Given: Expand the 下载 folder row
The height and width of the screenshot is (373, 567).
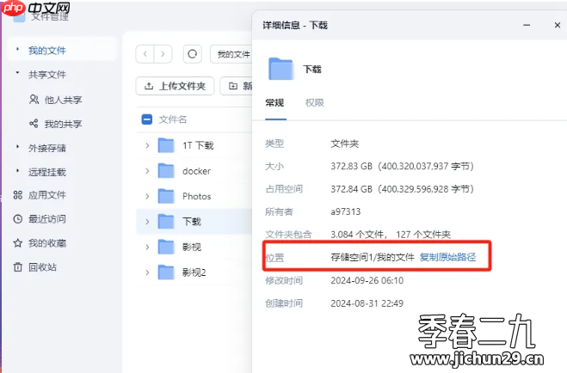Looking at the screenshot, I should click(147, 222).
